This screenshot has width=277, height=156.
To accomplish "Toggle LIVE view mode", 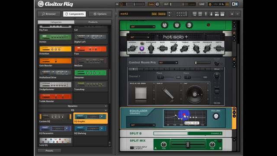I will pyautogui.click(x=202, y=4).
